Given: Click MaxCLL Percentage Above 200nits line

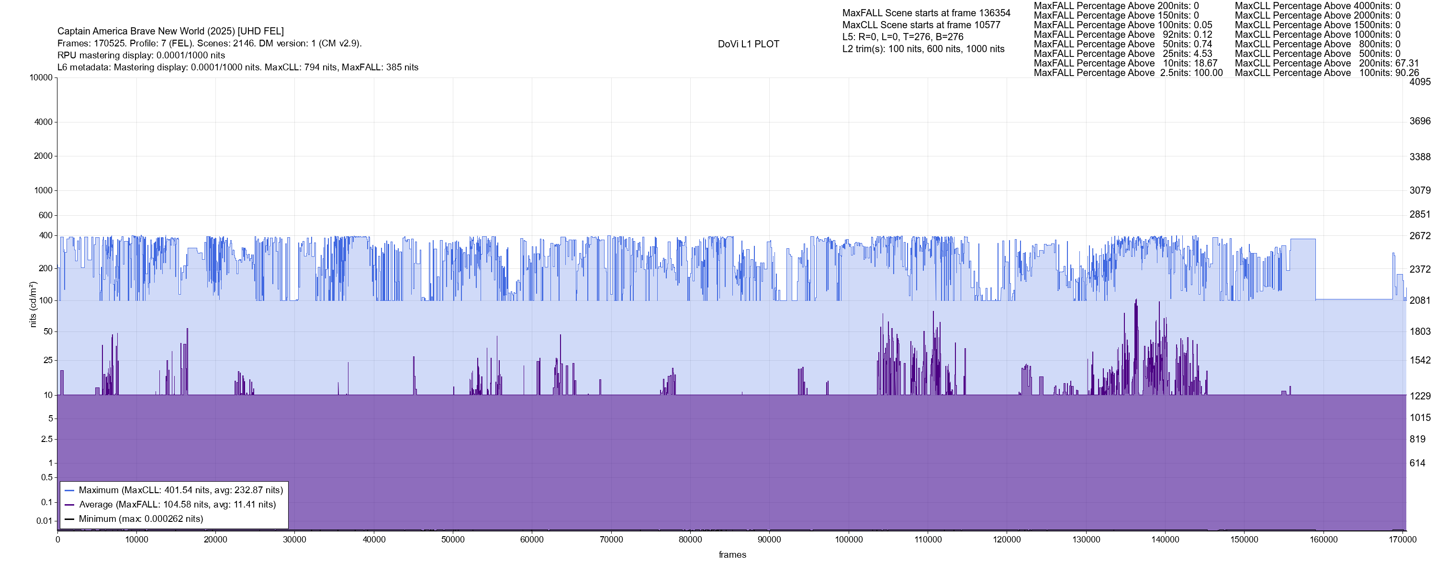Looking at the screenshot, I should (x=1326, y=64).
